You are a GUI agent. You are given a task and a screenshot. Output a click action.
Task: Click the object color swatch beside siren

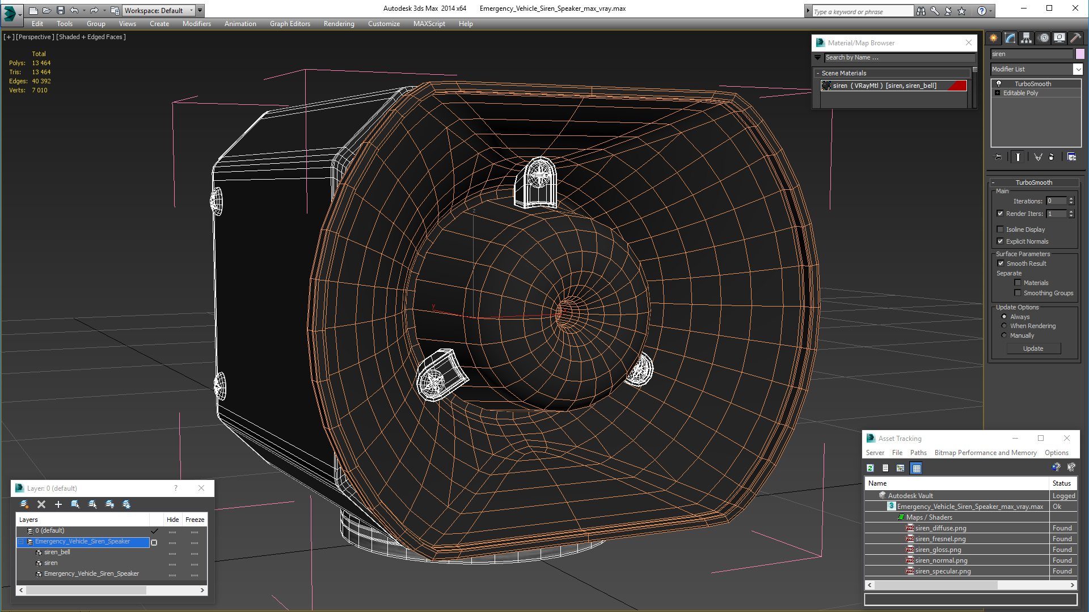(x=1080, y=54)
